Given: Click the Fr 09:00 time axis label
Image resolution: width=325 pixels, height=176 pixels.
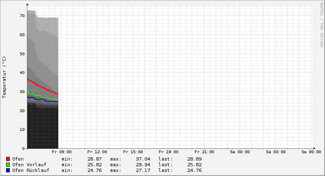Looking at the screenshot, I should pos(62,152).
